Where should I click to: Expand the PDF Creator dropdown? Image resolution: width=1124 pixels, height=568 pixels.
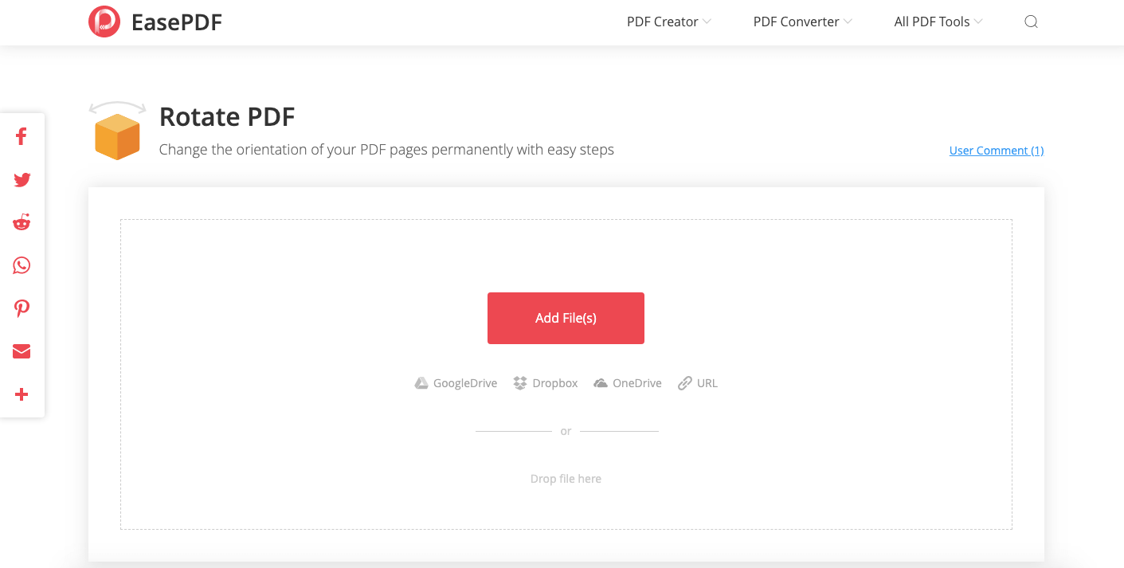668,22
